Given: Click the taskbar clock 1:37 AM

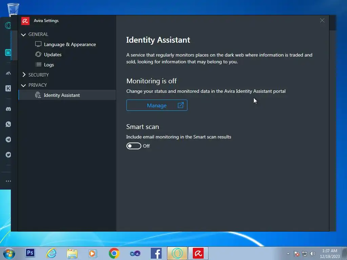Looking at the screenshot, I should click(329, 251).
